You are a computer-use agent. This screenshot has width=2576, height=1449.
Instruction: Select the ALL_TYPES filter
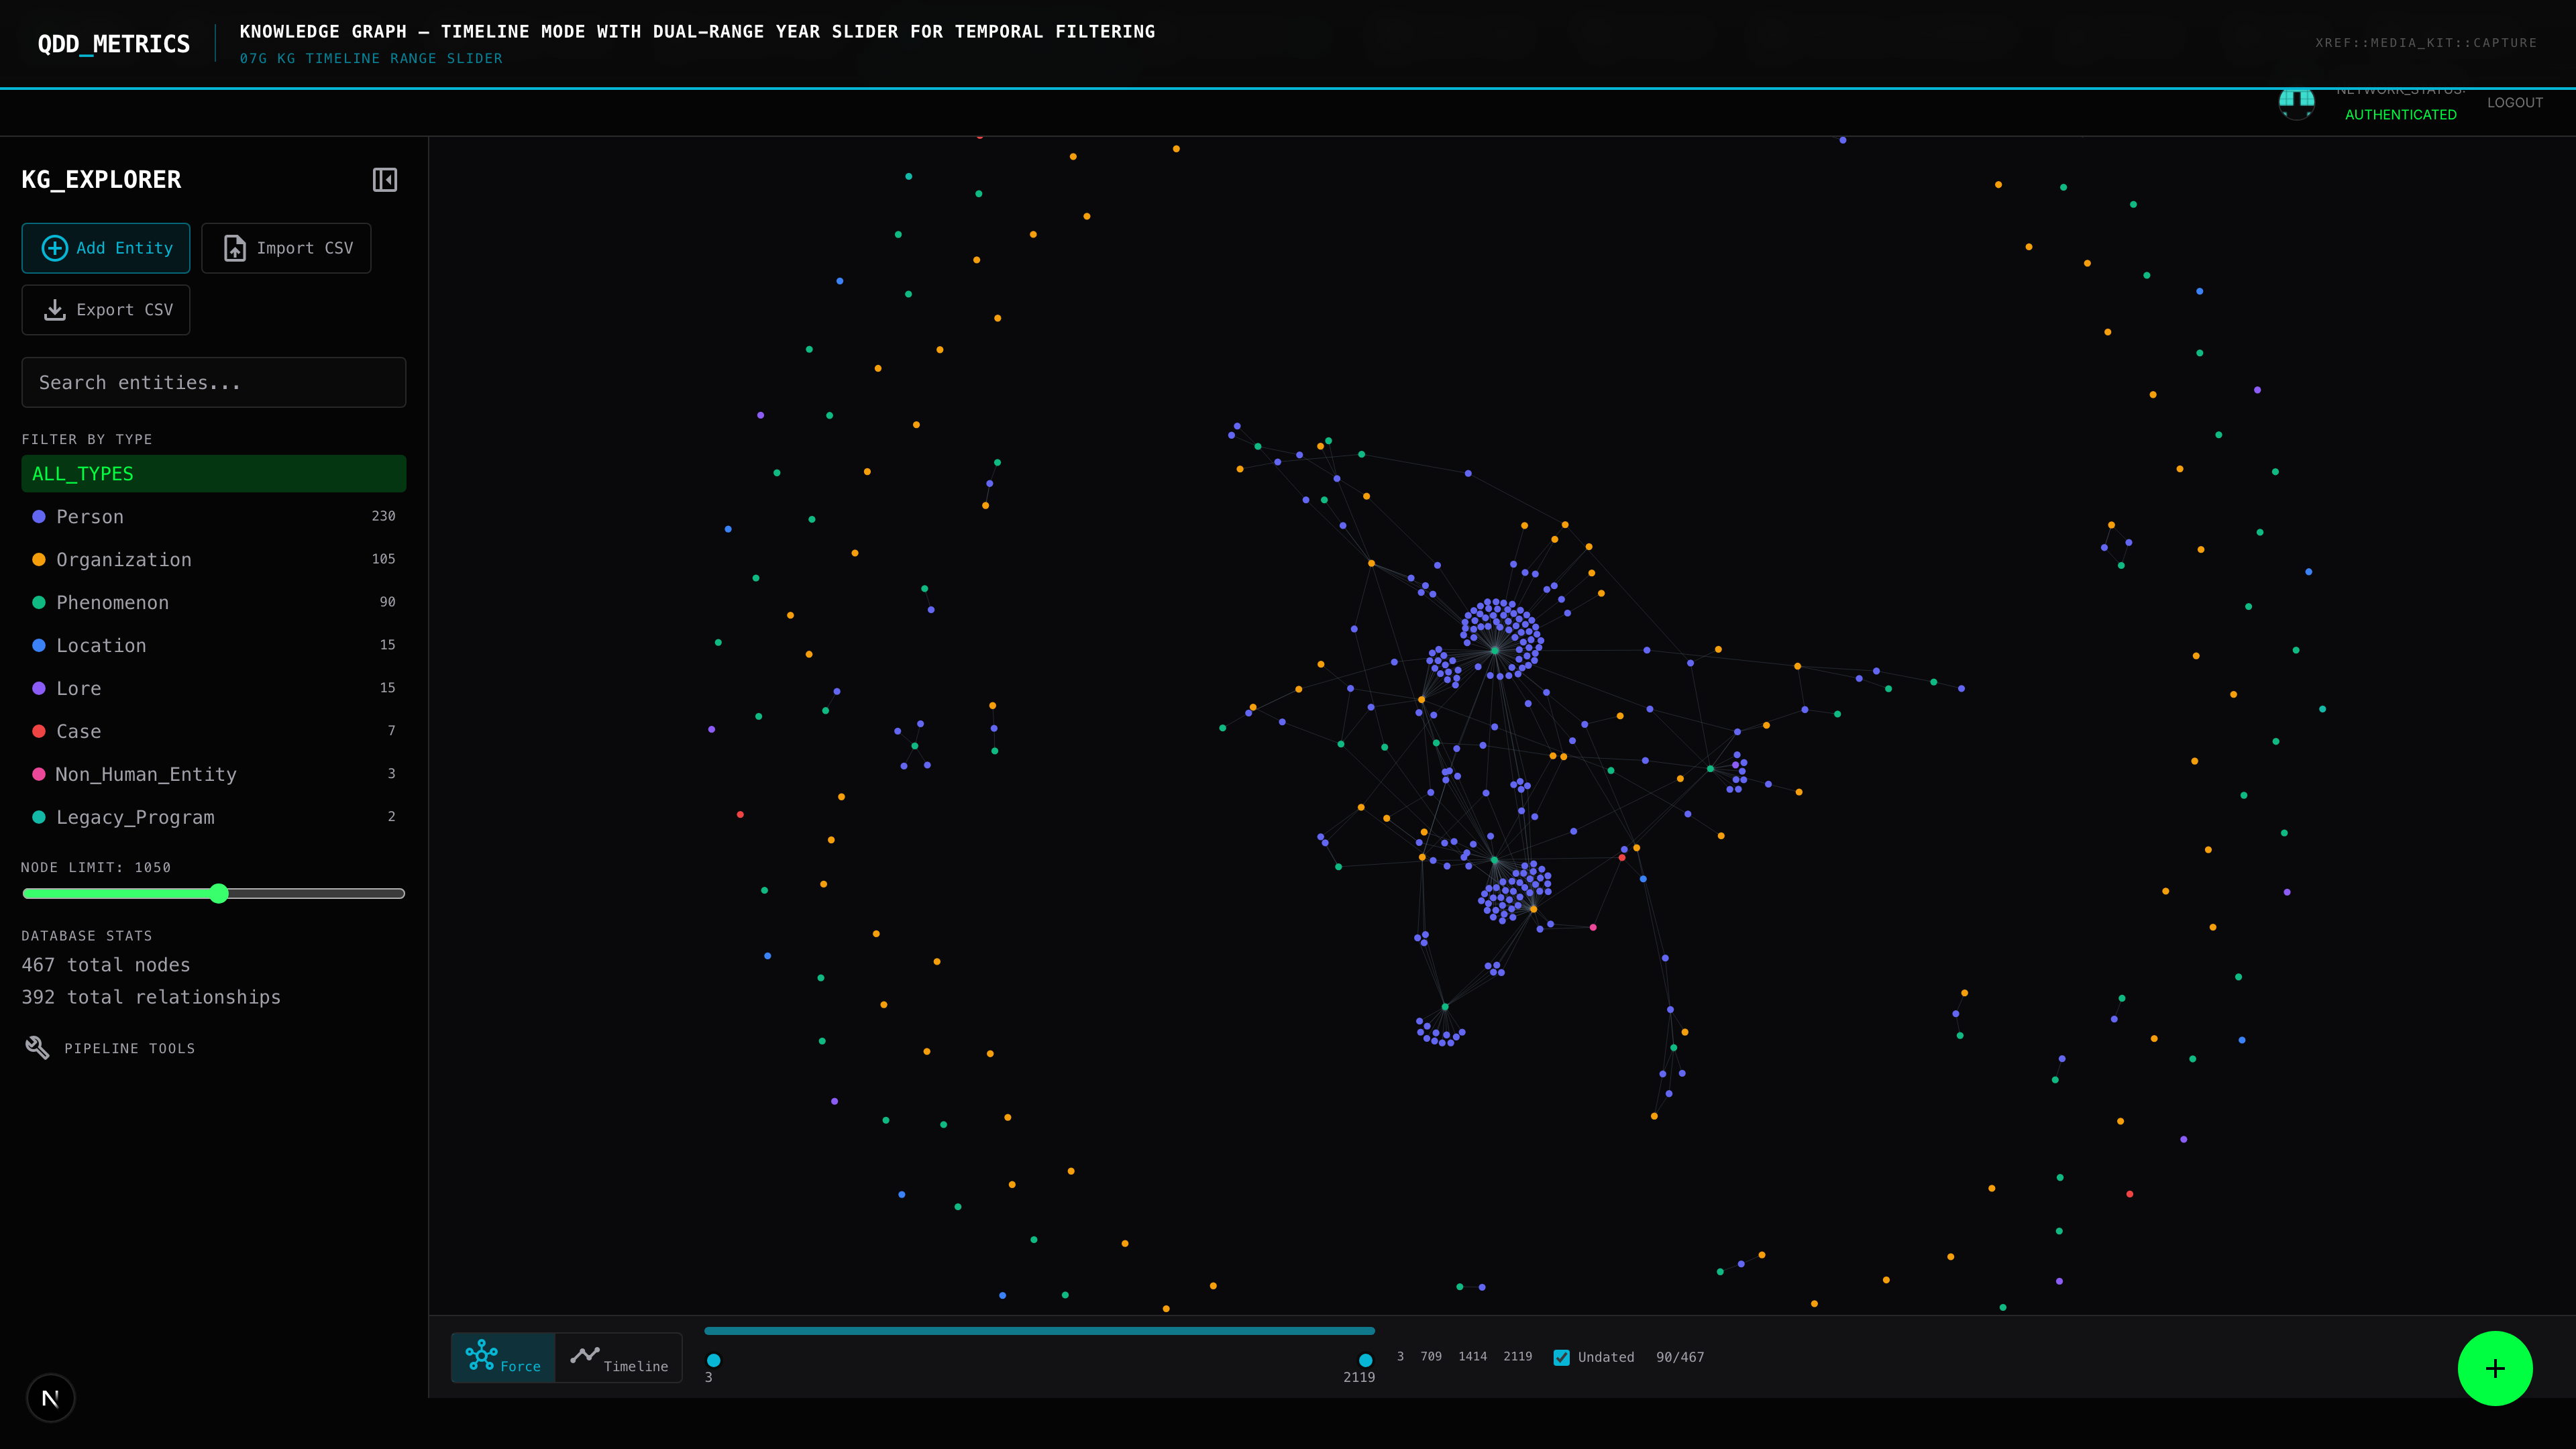213,474
